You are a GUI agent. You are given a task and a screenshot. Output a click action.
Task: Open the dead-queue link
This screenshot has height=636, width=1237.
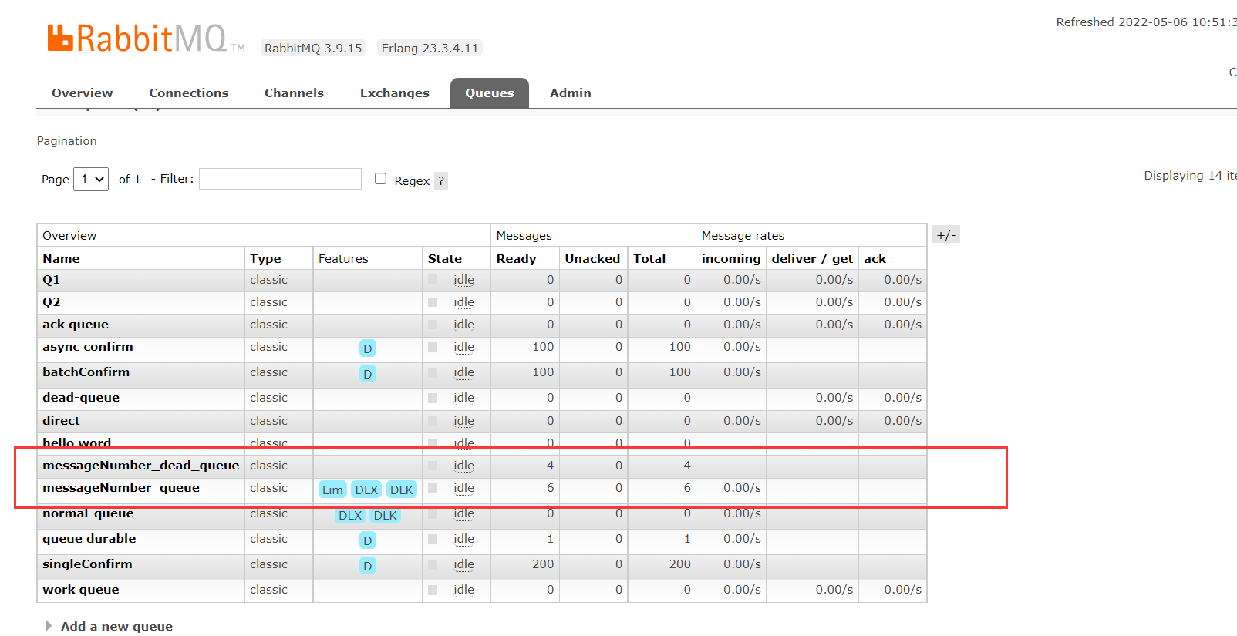pos(81,398)
